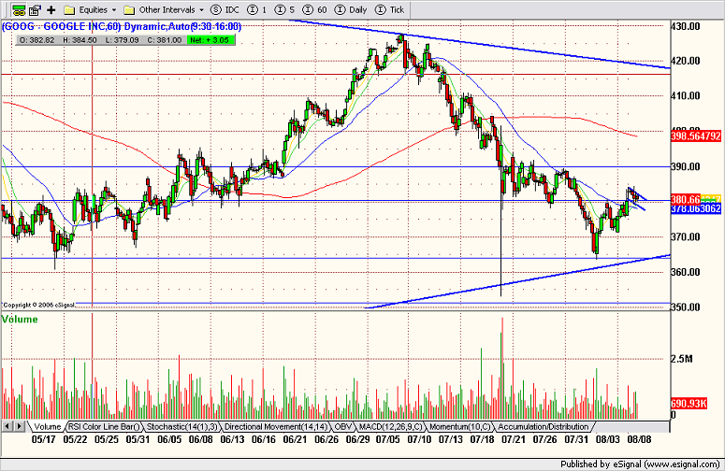The width and height of the screenshot is (725, 471).
Task: Click the left tab-scroll arrow
Action: 7,426
